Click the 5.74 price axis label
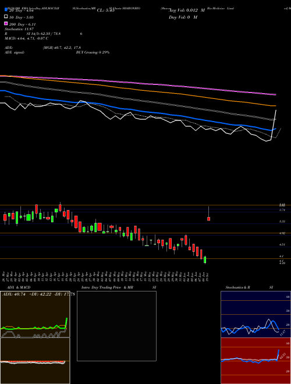This screenshot has width=291, height=384. click(x=282, y=210)
